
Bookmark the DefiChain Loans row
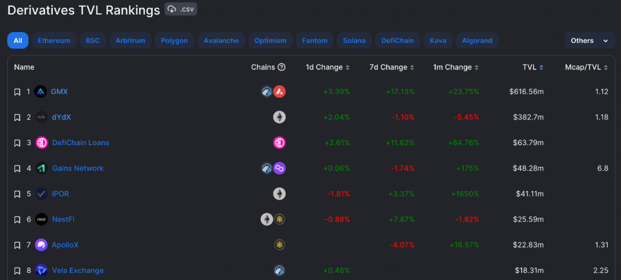(x=17, y=143)
